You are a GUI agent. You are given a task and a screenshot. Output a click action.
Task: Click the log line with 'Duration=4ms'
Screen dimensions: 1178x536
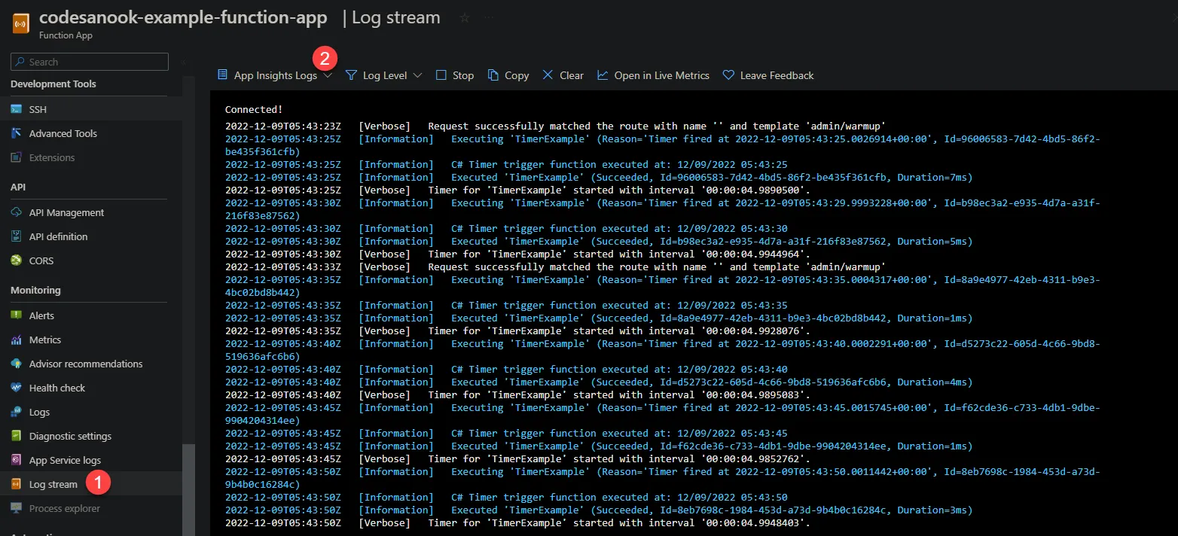tap(599, 382)
